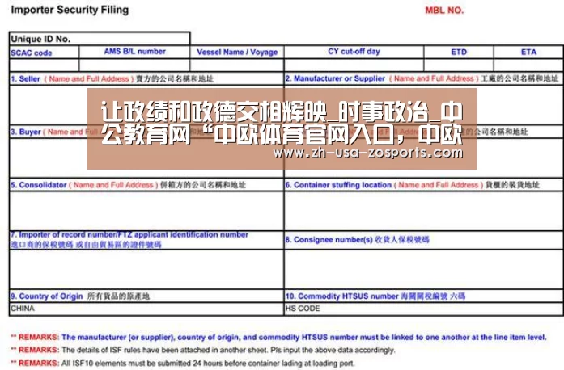Click the "AMS B/L number" column header

click(135, 52)
